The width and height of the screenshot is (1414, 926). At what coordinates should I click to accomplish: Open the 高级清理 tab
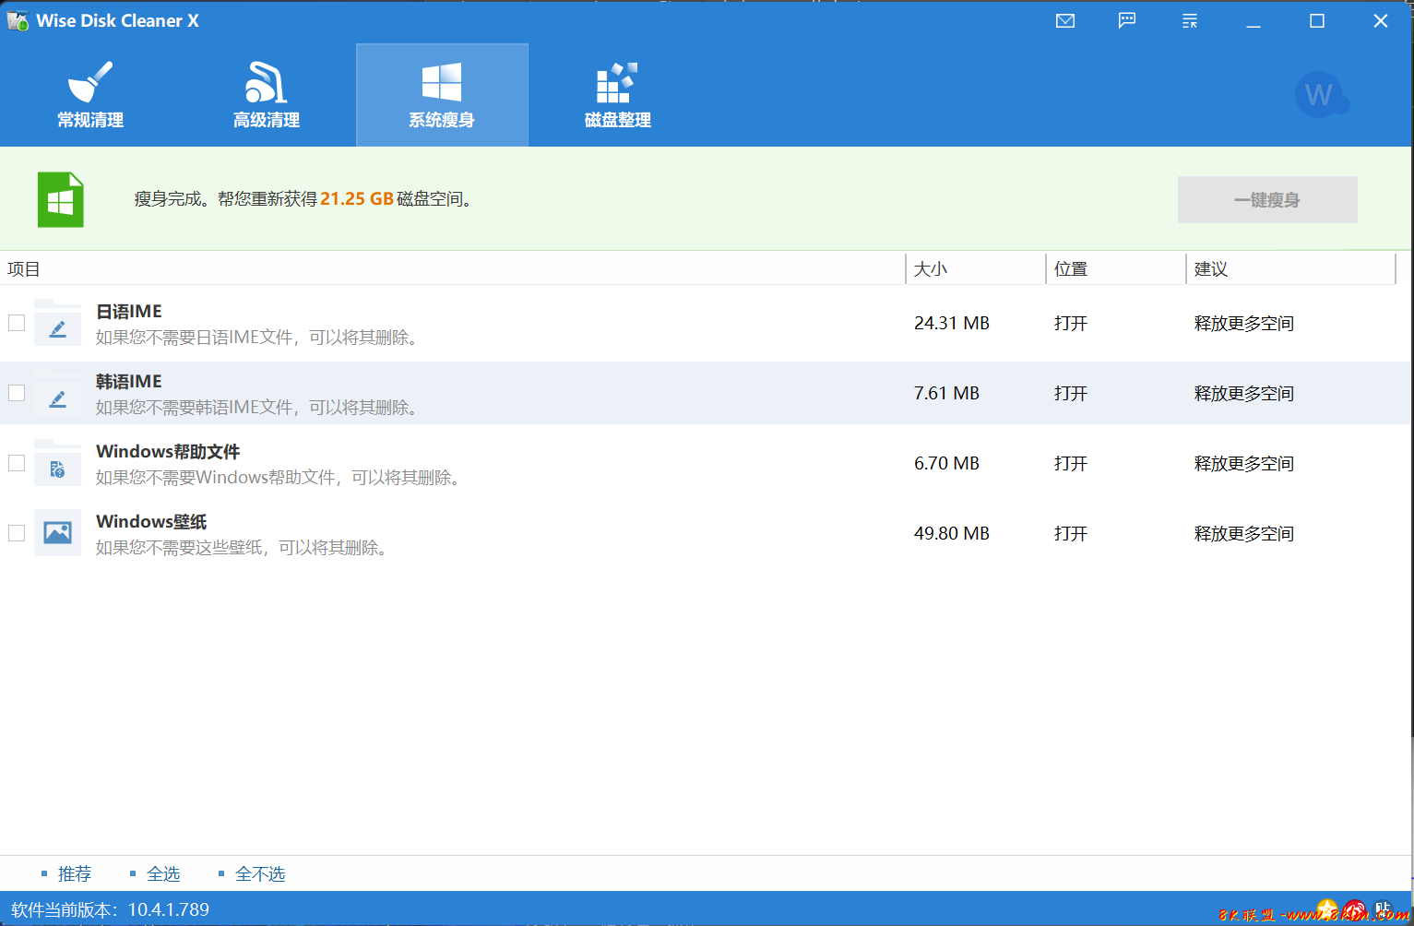pyautogui.click(x=267, y=96)
